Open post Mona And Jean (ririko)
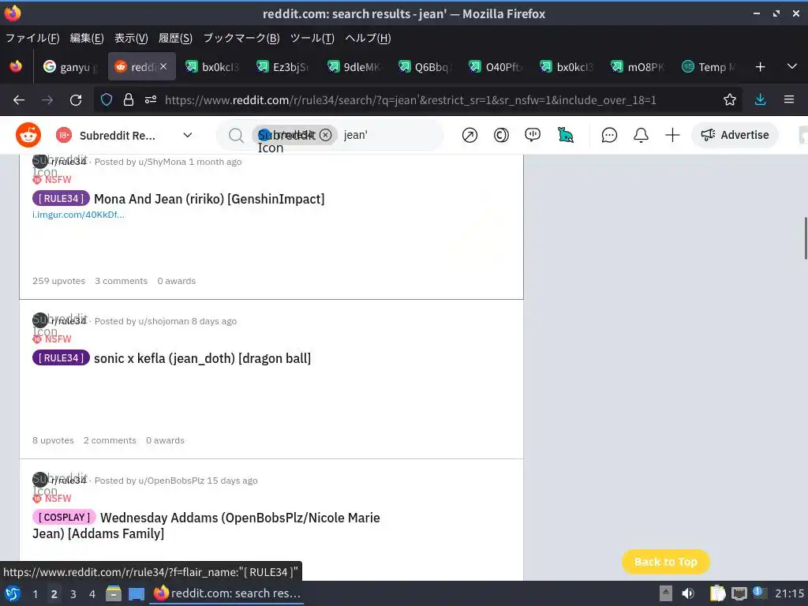 click(x=209, y=199)
